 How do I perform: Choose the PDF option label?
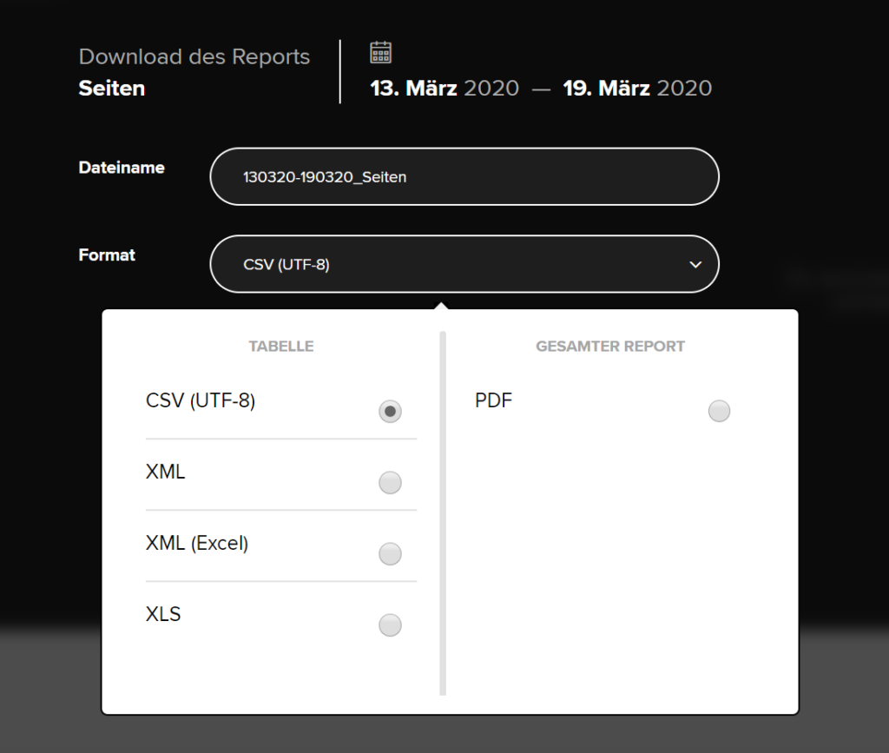click(493, 401)
